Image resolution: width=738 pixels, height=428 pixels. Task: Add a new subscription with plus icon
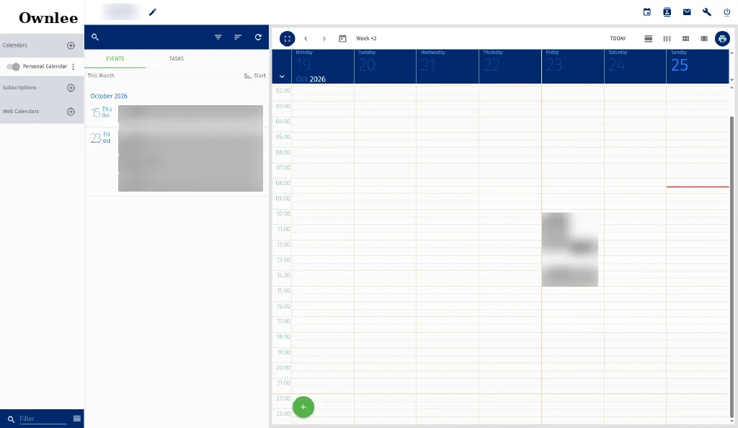pos(71,88)
